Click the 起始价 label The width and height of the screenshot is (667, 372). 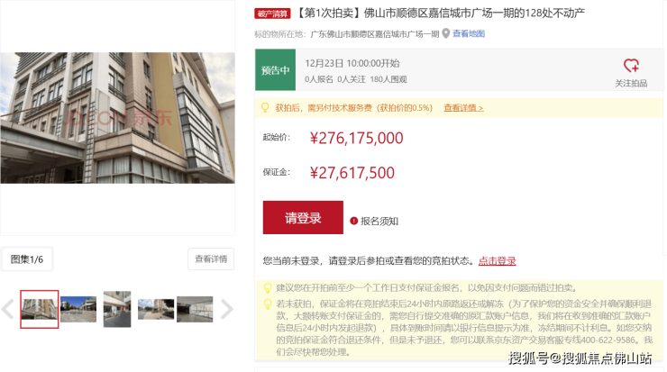coord(277,137)
